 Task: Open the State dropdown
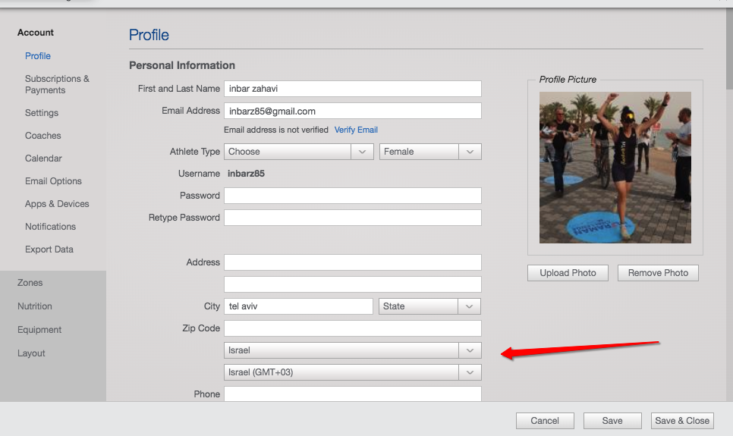click(x=429, y=306)
